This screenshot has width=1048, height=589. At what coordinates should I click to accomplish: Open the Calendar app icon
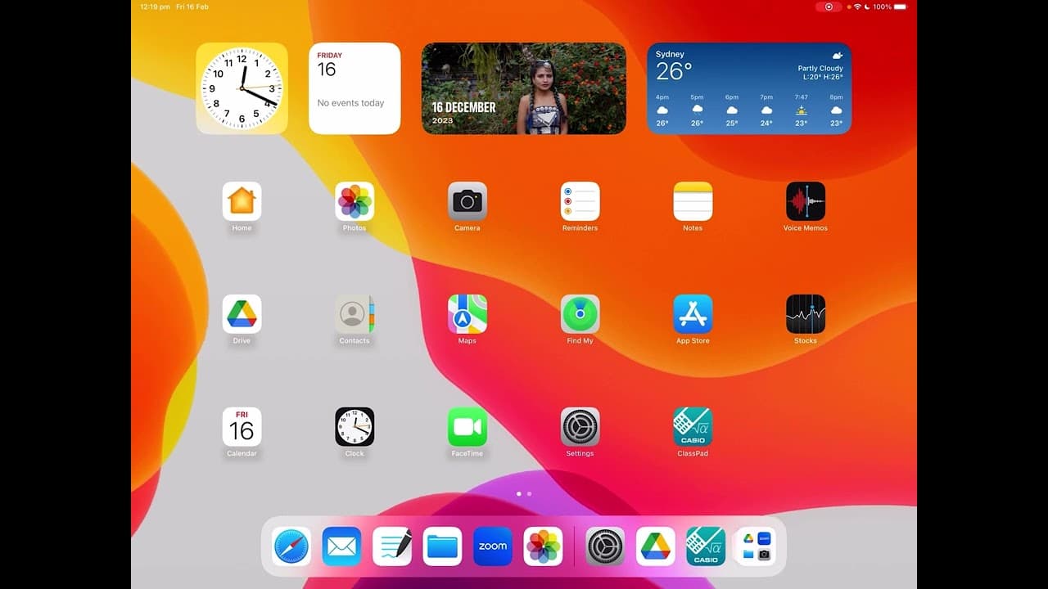[242, 427]
